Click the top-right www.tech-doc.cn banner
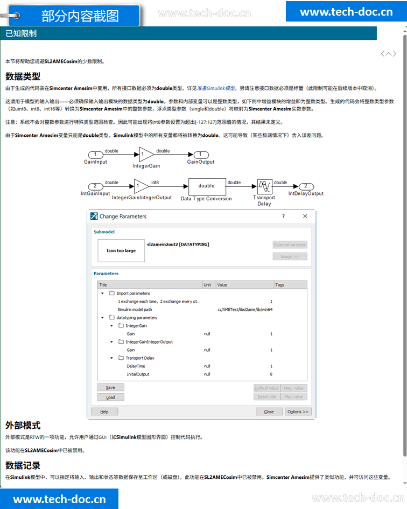The image size is (407, 509). pos(346,12)
